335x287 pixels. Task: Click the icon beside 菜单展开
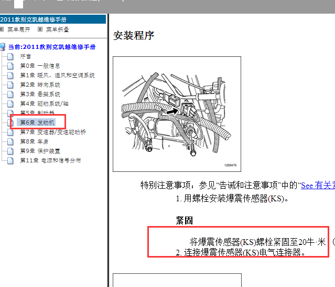pyautogui.click(x=2, y=29)
